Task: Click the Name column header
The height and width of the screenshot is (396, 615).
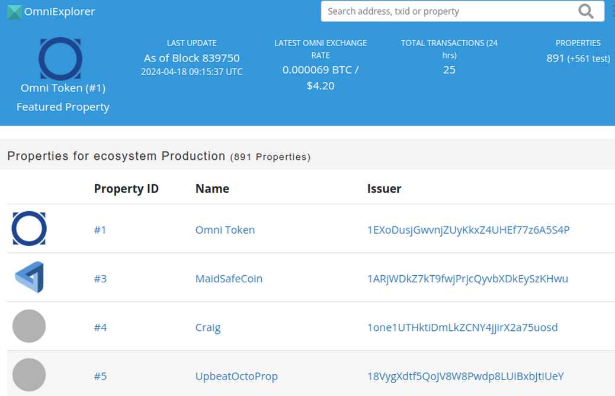Action: point(212,189)
